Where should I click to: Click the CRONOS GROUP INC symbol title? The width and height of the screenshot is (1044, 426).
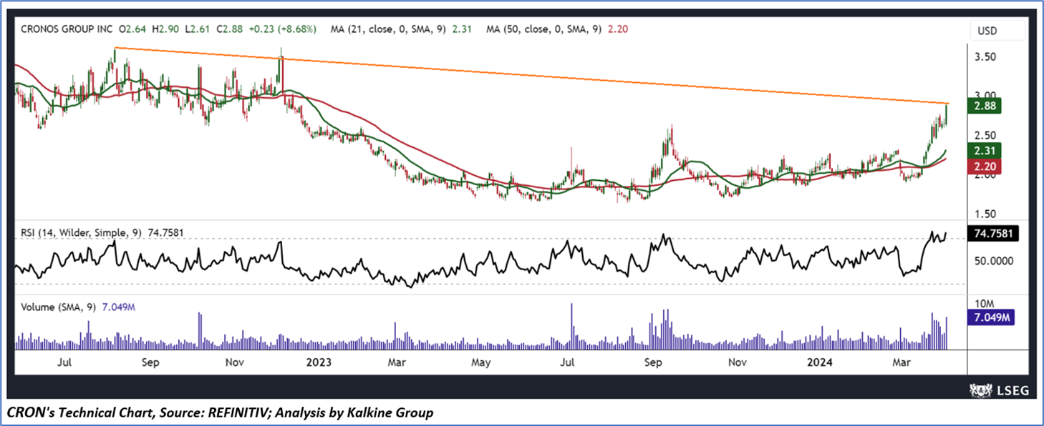67,29
